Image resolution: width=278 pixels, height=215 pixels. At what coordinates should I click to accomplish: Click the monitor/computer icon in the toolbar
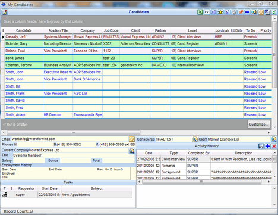click(x=267, y=12)
